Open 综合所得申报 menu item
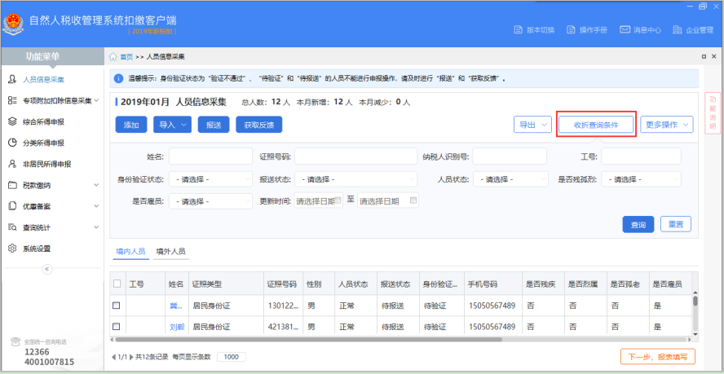Image resolution: width=724 pixels, height=374 pixels. pos(43,122)
